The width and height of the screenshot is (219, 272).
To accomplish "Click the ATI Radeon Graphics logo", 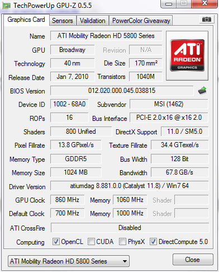I will click(187, 55).
